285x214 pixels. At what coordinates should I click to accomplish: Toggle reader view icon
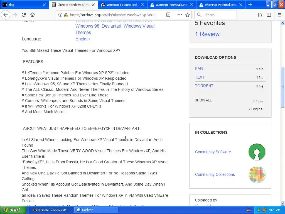[x=168, y=15]
